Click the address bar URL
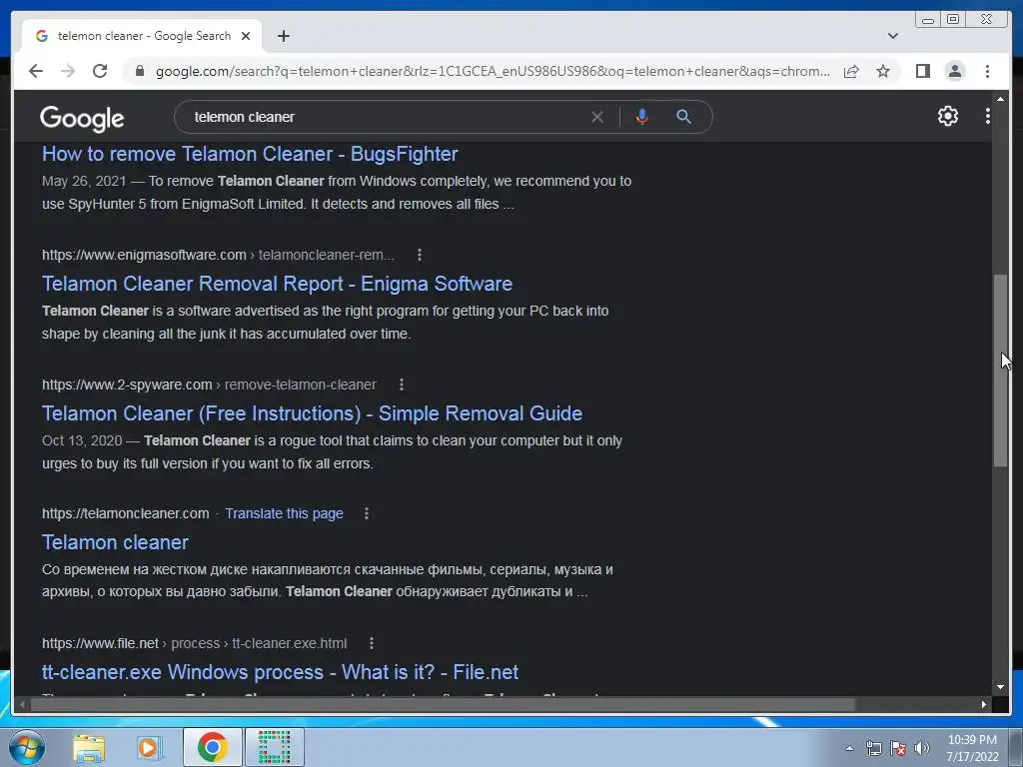This screenshot has width=1023, height=767. pos(493,71)
